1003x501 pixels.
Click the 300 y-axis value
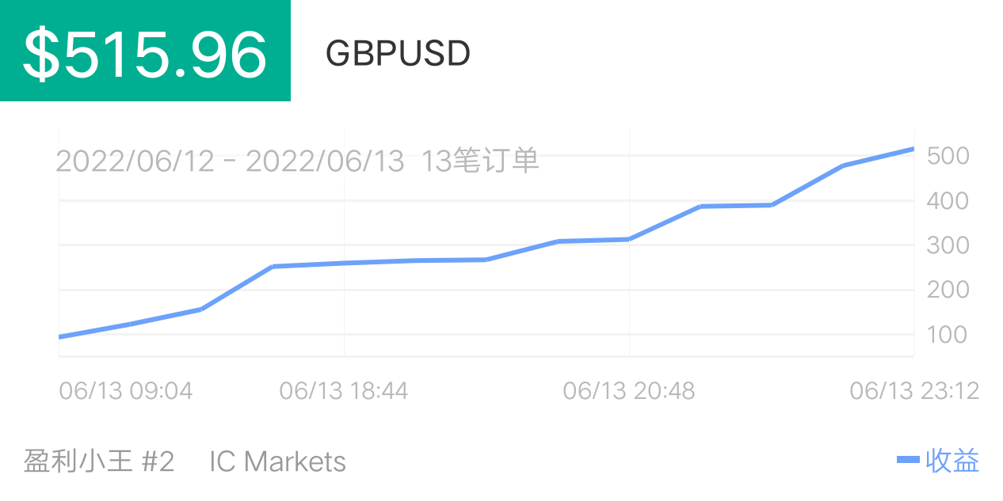(948, 245)
